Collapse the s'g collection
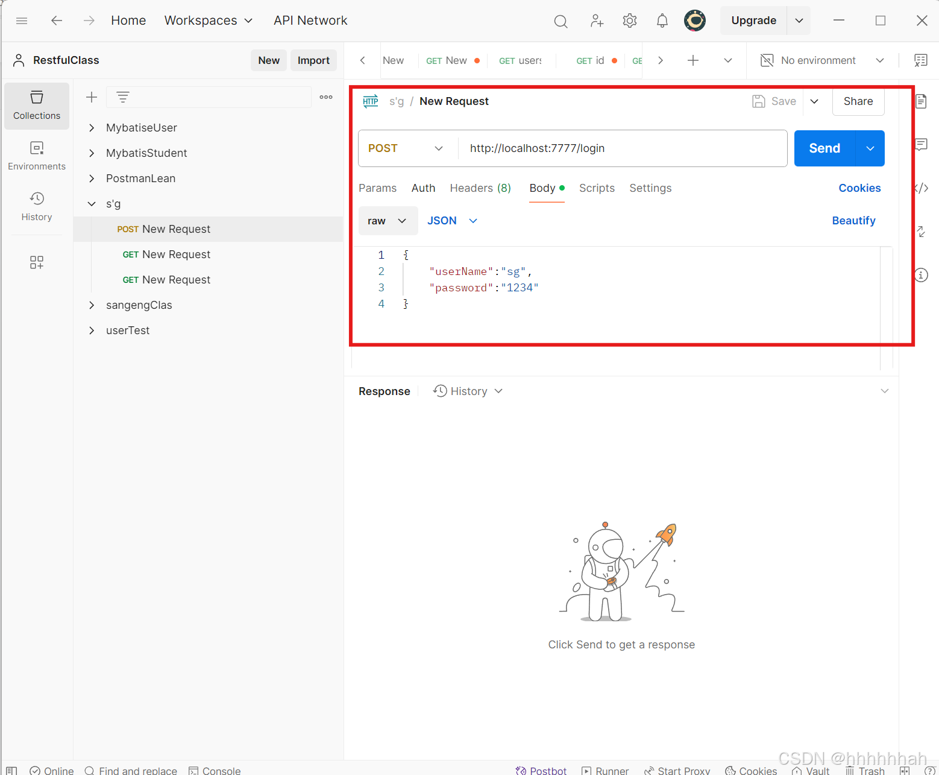The image size is (939, 775). [92, 204]
